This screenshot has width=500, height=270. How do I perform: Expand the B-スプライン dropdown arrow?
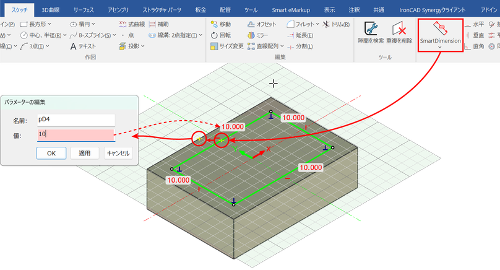[x=114, y=35]
